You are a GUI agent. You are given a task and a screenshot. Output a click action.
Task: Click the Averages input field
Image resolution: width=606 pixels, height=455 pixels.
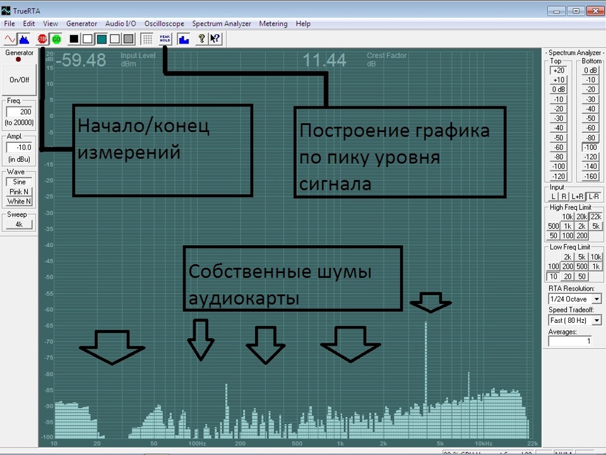(570, 341)
